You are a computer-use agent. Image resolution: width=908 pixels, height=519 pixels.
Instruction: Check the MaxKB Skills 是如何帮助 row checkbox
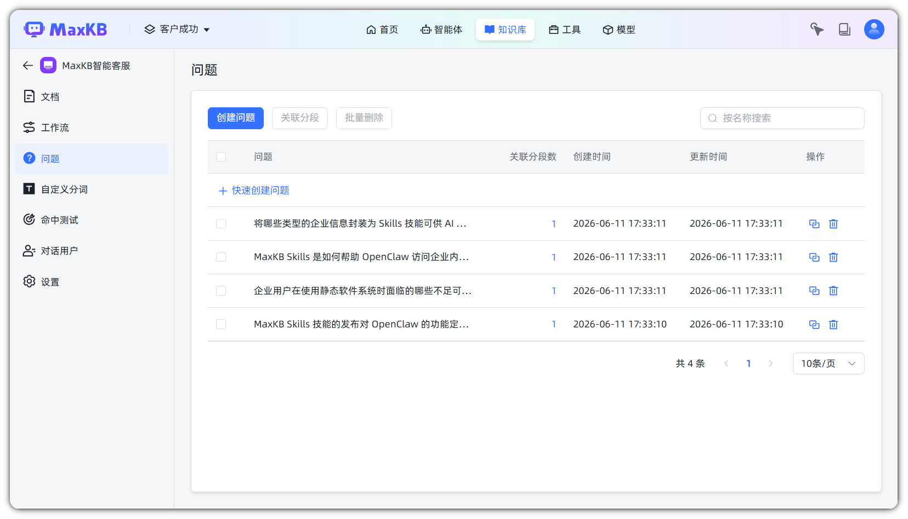(221, 257)
